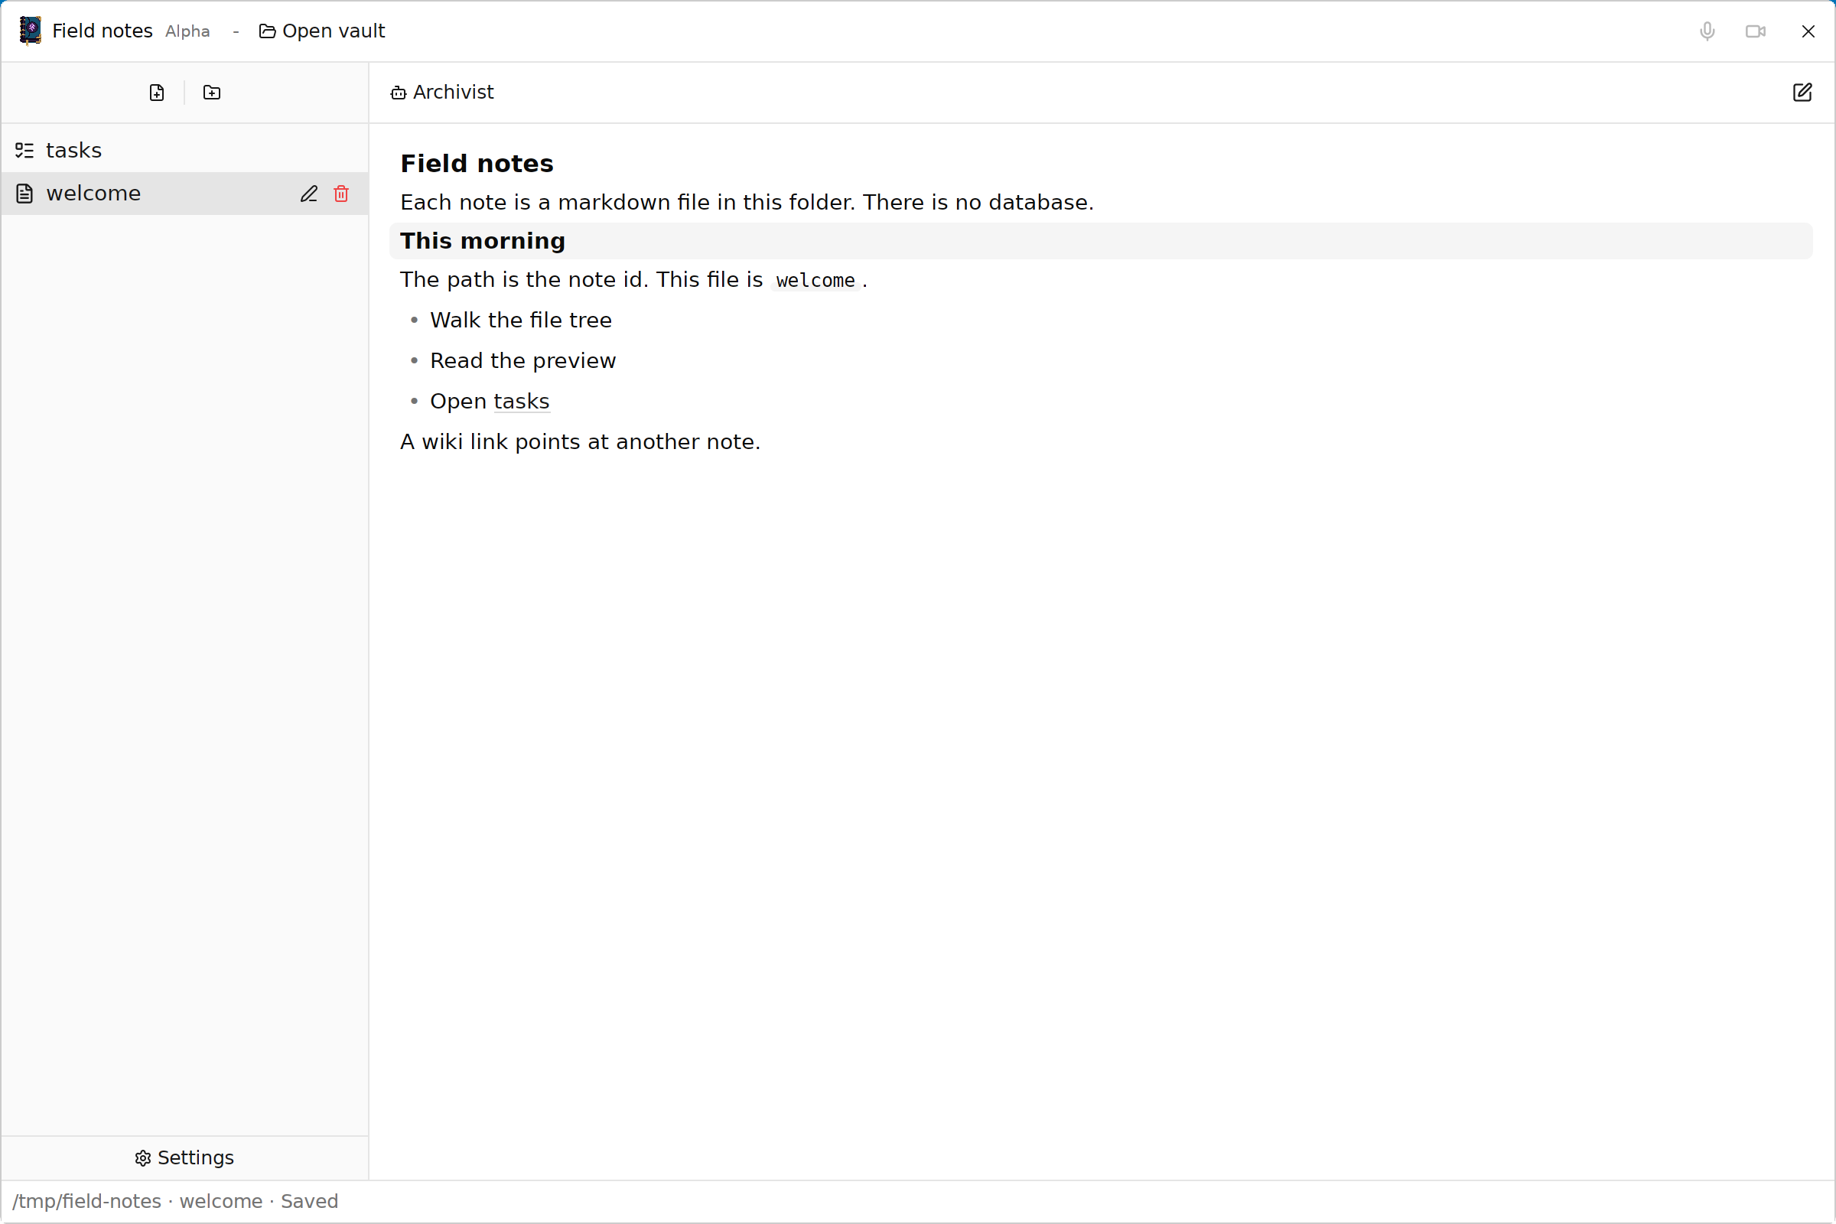The width and height of the screenshot is (1836, 1224).
Task: Switch the note to edit mode via top-right icon
Action: (x=1802, y=92)
